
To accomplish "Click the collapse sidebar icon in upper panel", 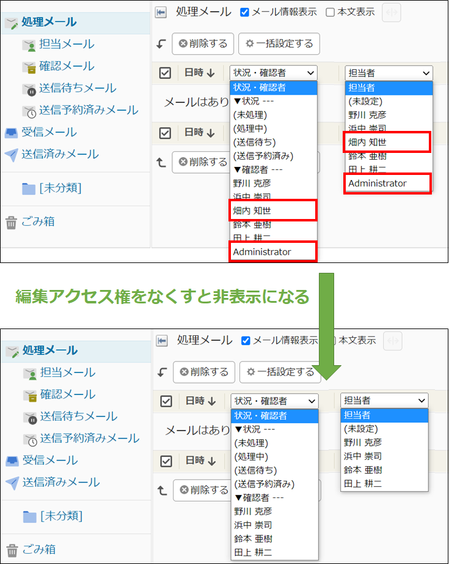I will 161,12.
